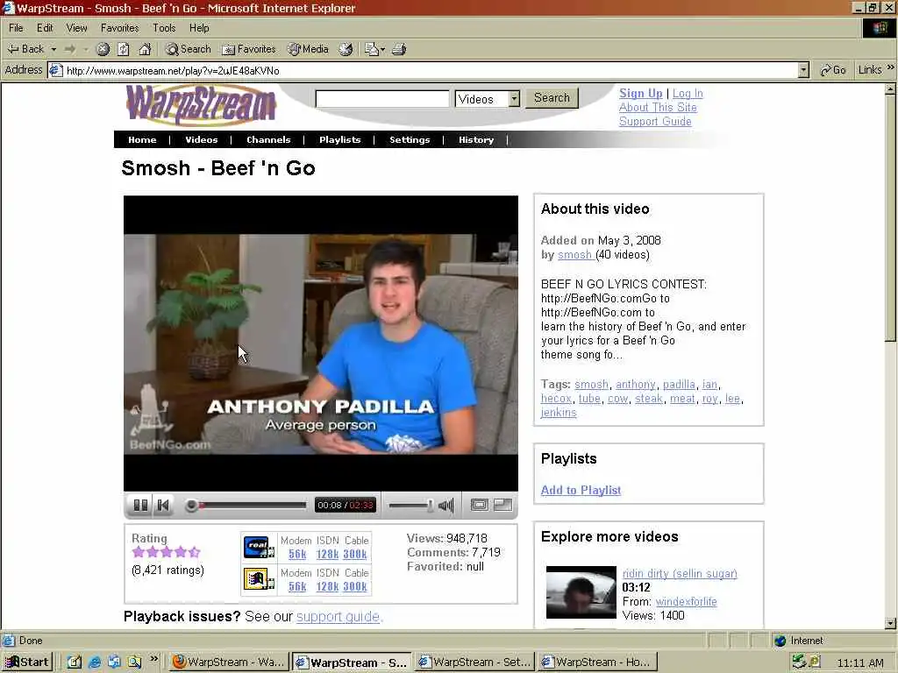This screenshot has width=898, height=673.
Task: Click the WarpStream search text field
Action: 382,98
